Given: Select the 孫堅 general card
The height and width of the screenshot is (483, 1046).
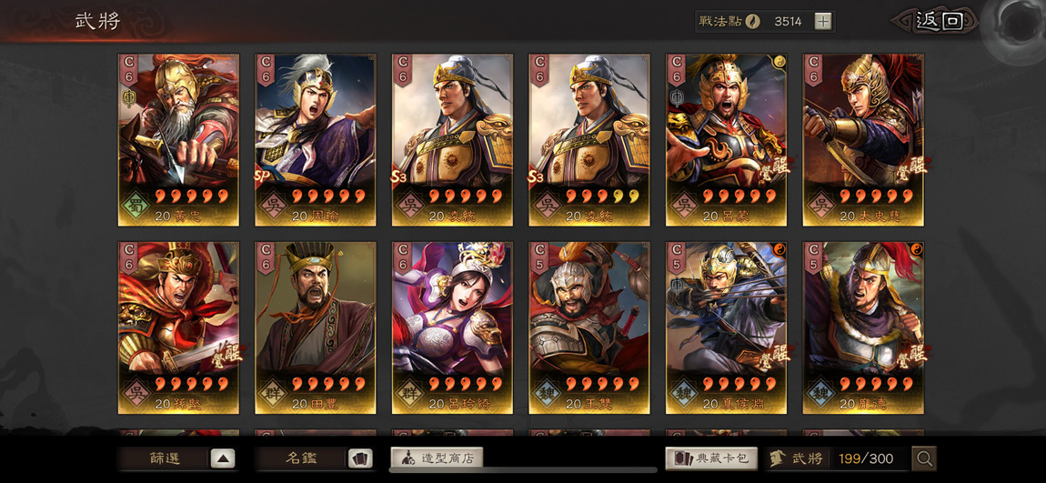Looking at the screenshot, I should [179, 327].
